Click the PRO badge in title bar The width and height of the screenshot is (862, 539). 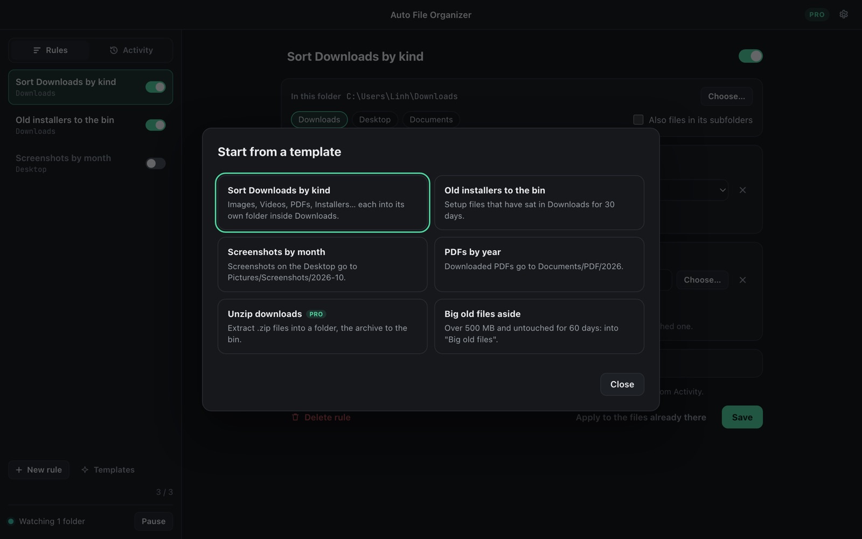pos(817,15)
